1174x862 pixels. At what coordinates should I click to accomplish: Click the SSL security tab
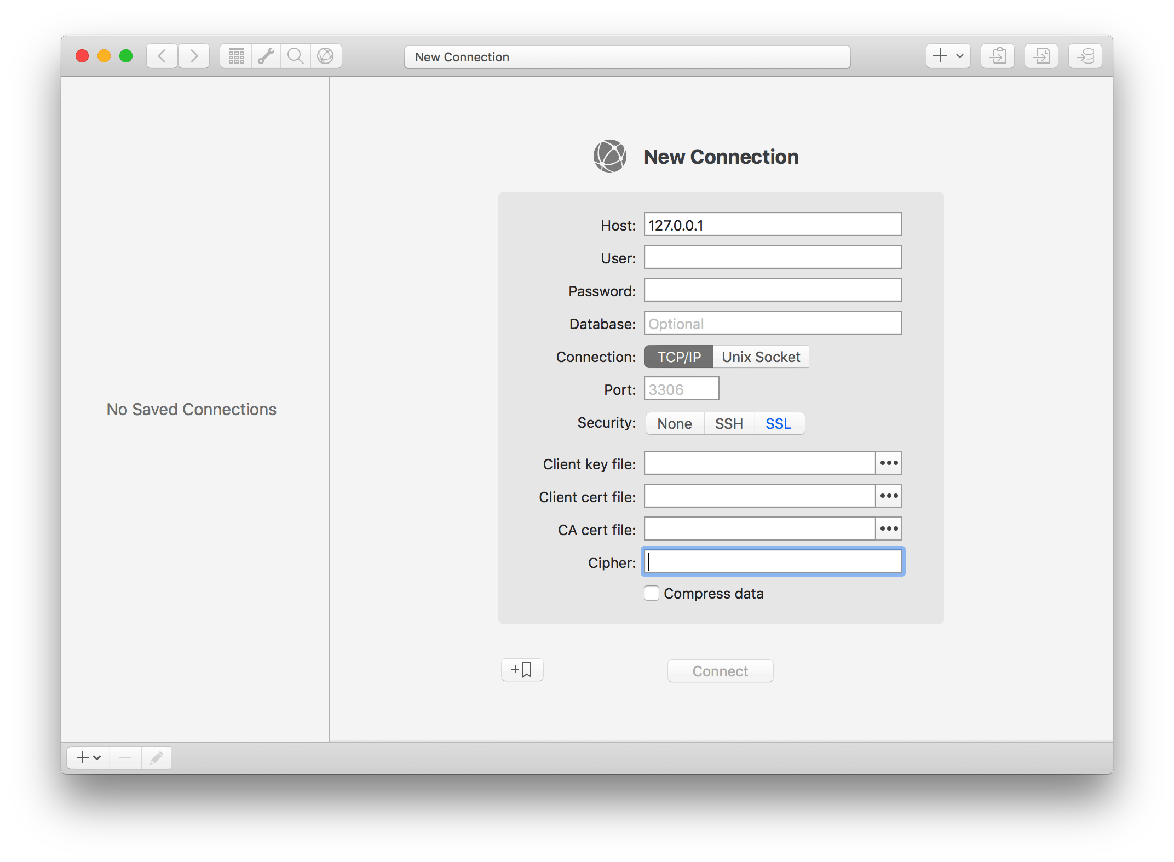779,423
